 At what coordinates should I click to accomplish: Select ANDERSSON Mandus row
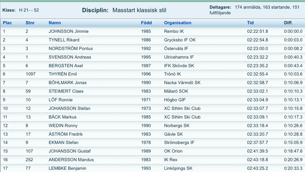pos(153,160)
